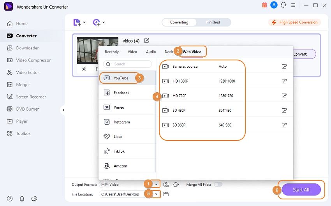Open the user account icon
331x206 pixels.
click(x=274, y=5)
